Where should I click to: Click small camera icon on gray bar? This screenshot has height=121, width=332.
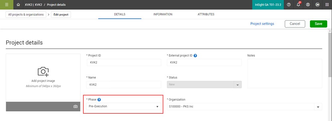pos(76,107)
